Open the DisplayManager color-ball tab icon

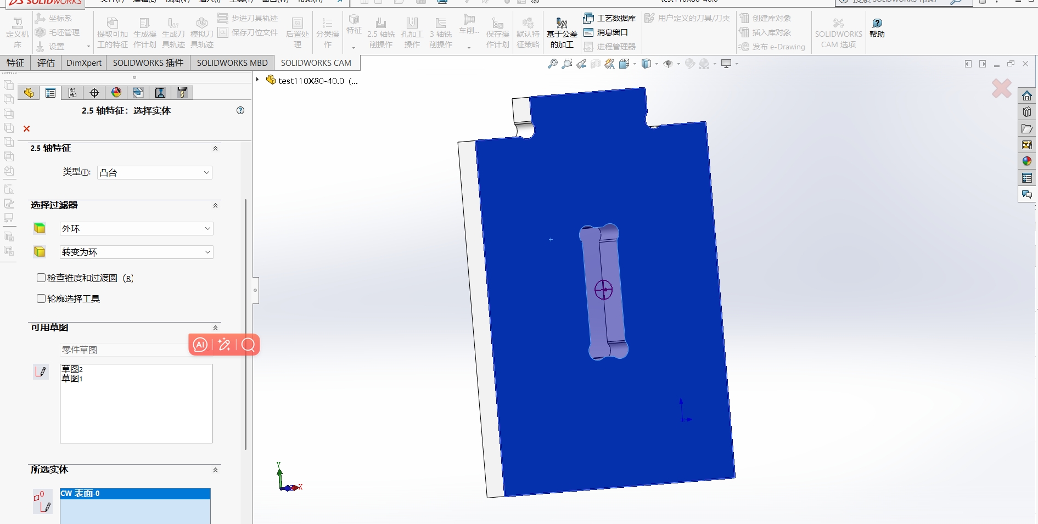pos(116,93)
